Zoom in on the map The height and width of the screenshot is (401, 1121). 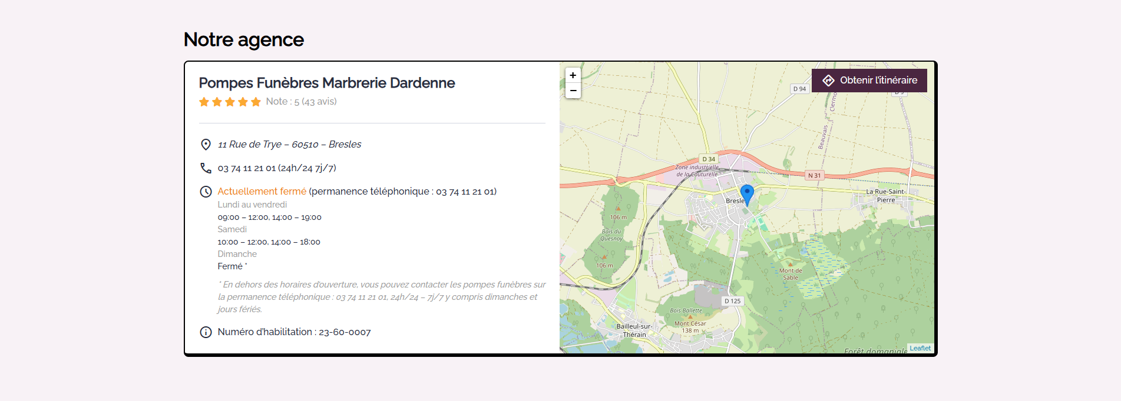[573, 75]
